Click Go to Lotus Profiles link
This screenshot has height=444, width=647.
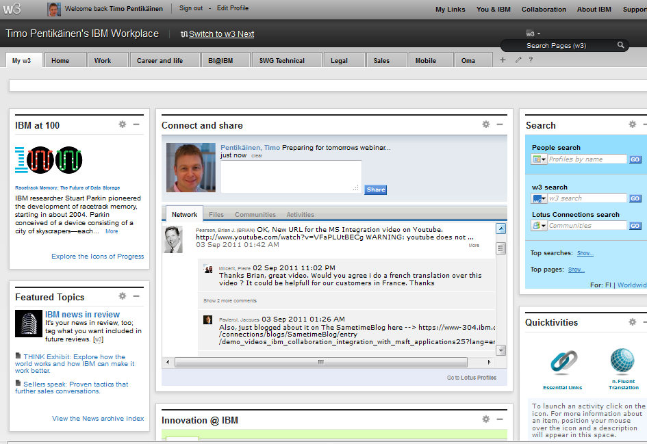click(x=472, y=378)
